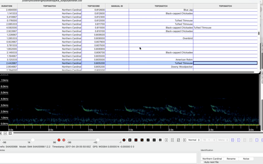Click the Timestamp 2017-04-29 status text
Viewport: 263px width, 164px height.
[71, 147]
